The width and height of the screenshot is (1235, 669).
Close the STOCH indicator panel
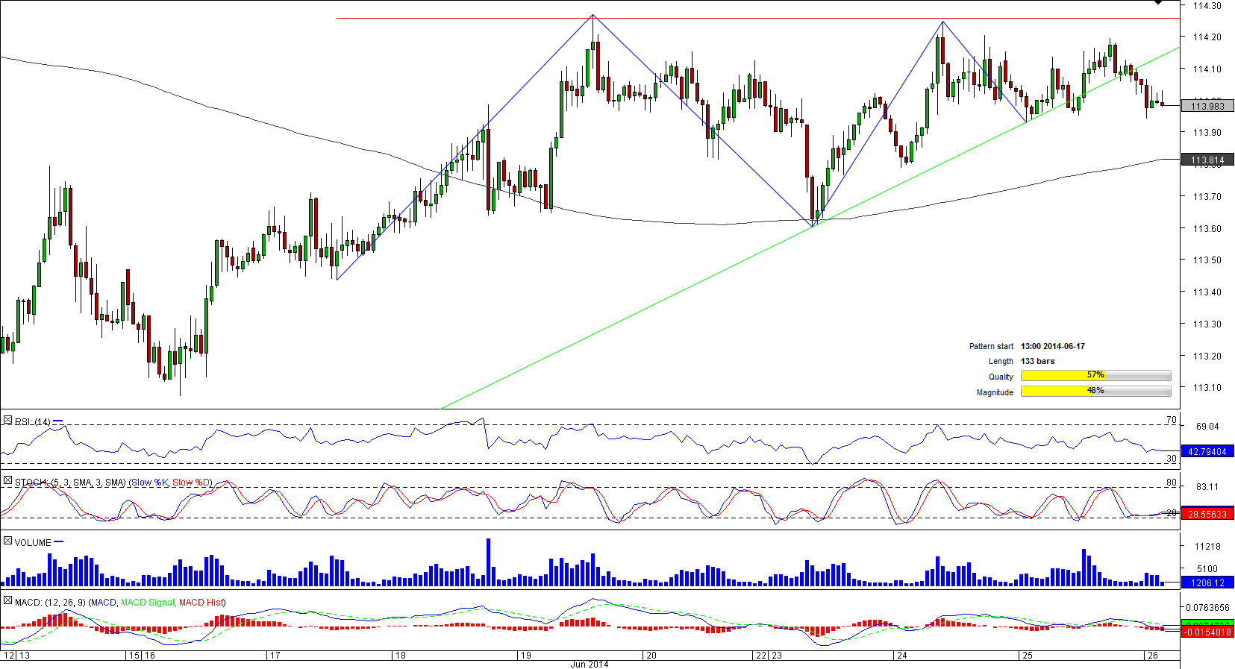[7, 482]
